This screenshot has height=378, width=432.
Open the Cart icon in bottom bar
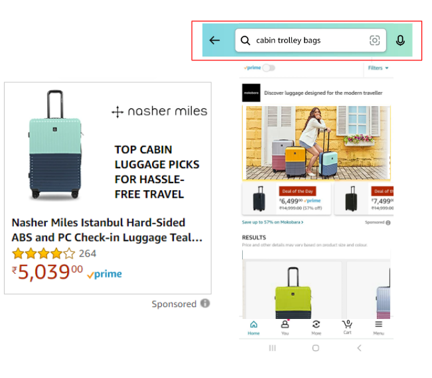pyautogui.click(x=347, y=327)
